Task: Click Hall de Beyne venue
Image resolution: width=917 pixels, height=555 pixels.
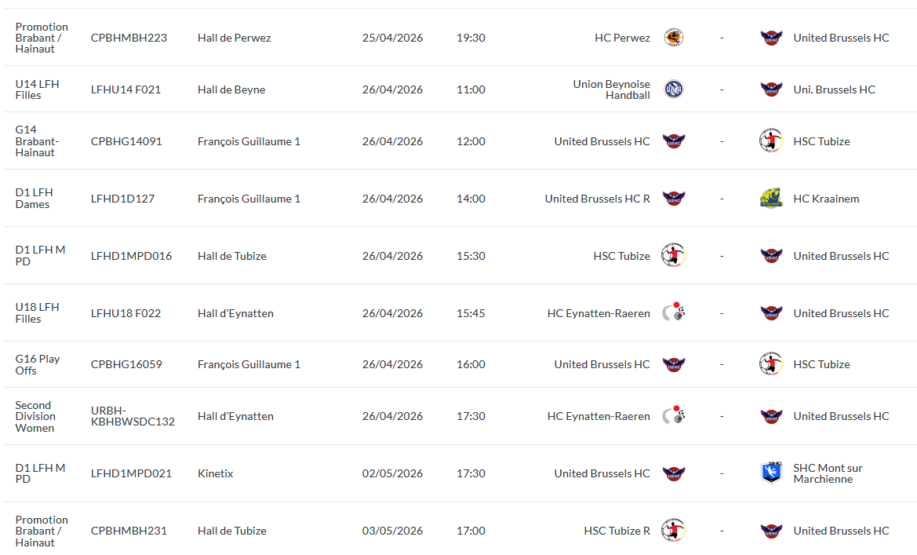Action: coord(231,89)
